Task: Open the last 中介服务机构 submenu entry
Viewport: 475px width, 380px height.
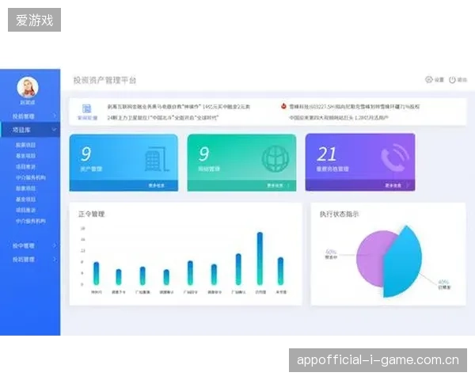Action: pyautogui.click(x=31, y=221)
